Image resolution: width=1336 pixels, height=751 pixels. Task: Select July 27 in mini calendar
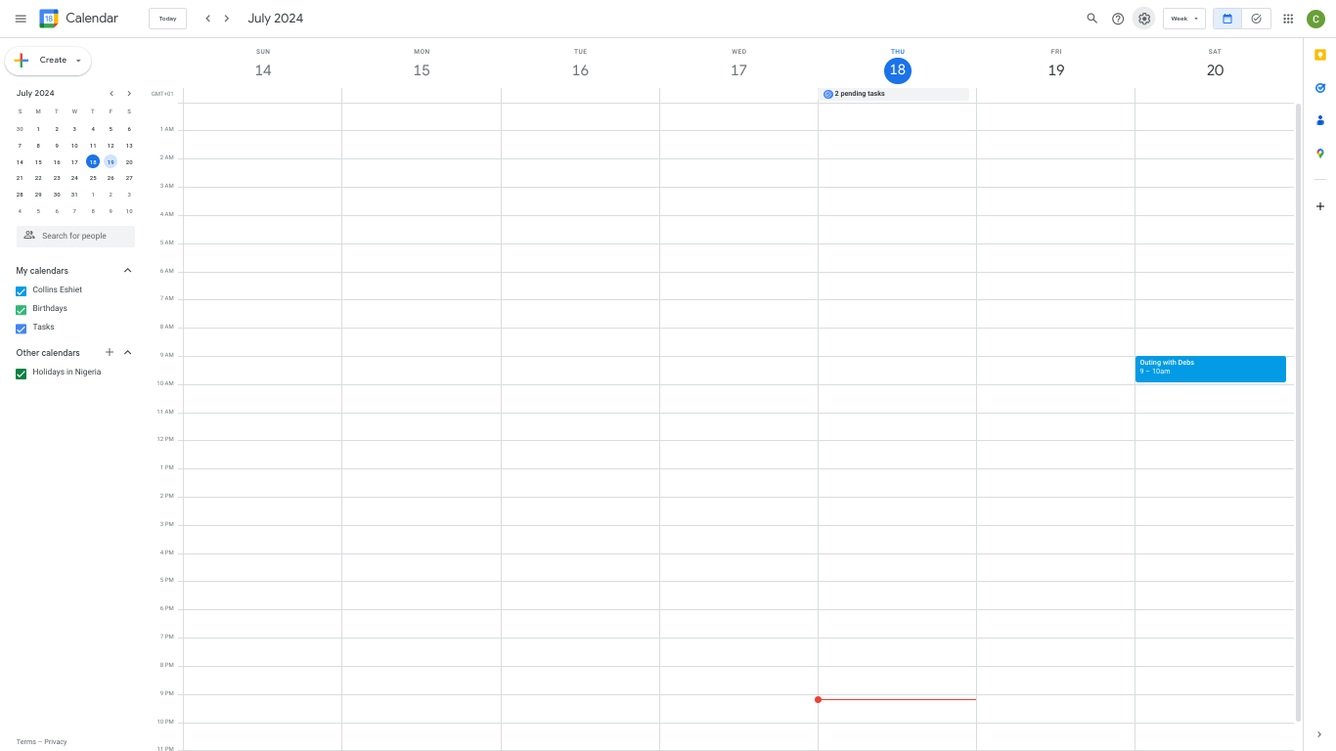[129, 178]
